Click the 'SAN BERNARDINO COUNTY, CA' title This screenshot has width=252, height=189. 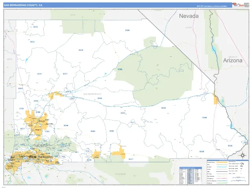click(23, 5)
